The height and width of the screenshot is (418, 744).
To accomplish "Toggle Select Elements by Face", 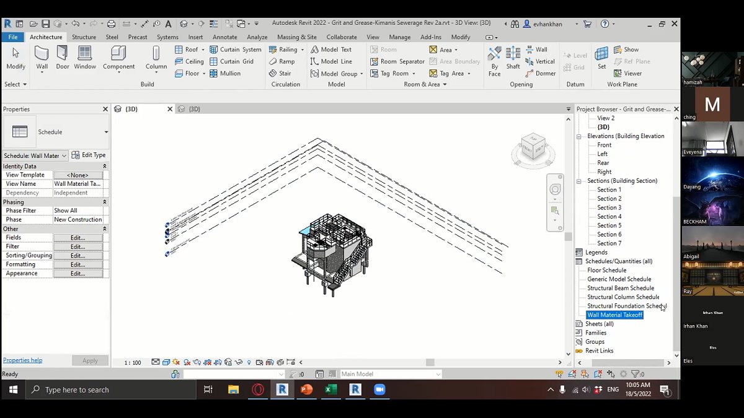I will tap(598, 374).
